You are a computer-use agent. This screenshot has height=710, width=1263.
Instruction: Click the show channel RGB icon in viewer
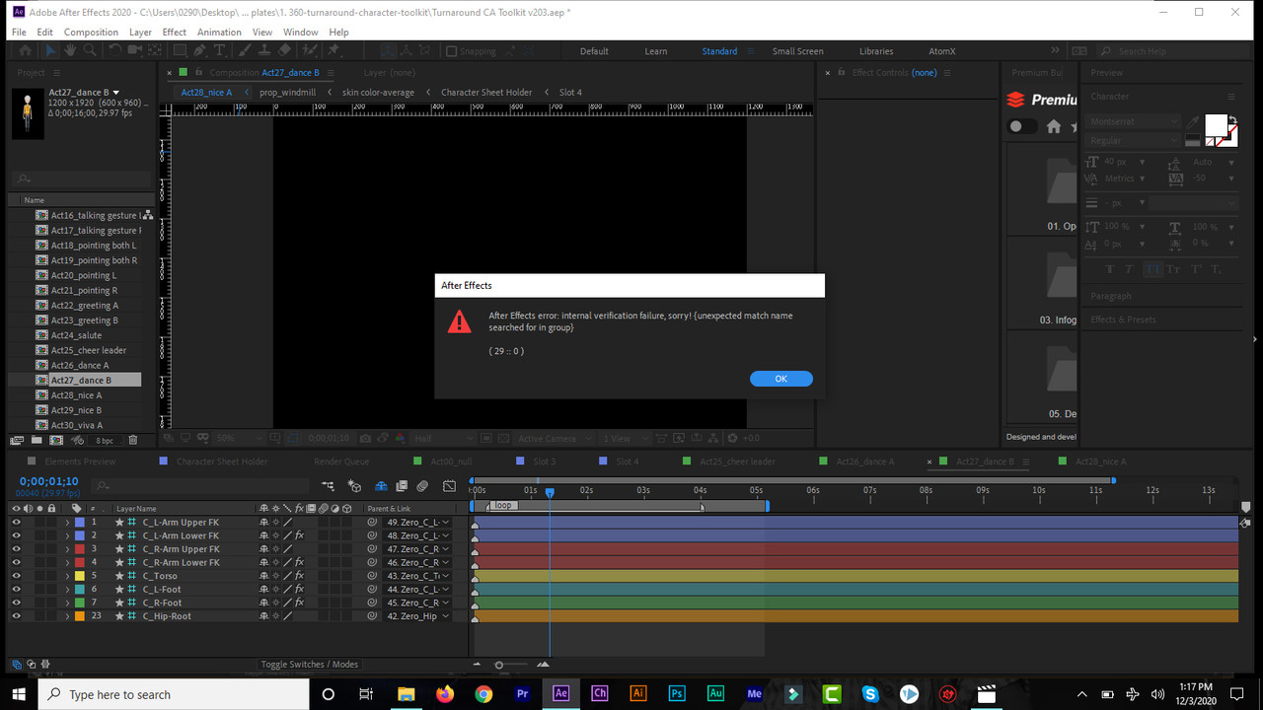click(399, 438)
